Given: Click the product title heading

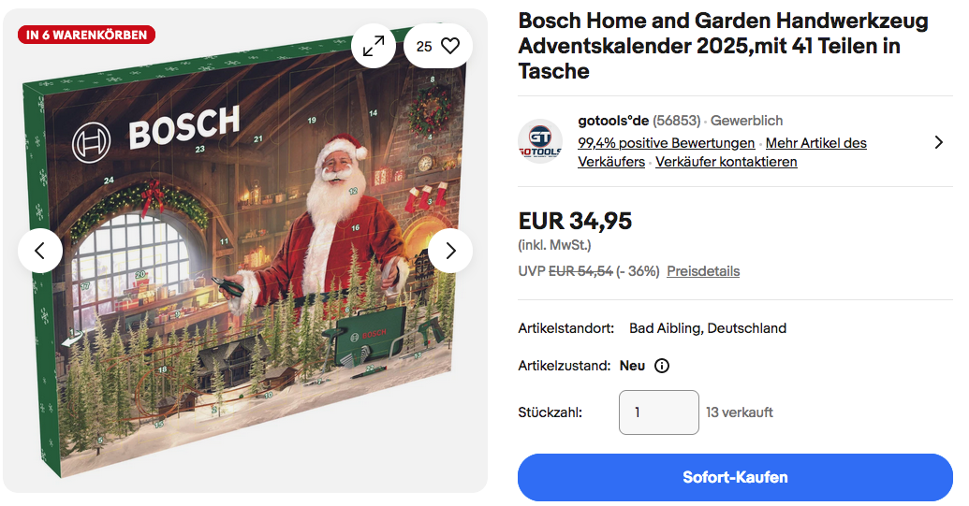Looking at the screenshot, I should tap(723, 46).
